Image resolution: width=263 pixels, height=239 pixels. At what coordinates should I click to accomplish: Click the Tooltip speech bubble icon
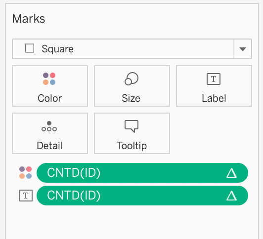131,126
